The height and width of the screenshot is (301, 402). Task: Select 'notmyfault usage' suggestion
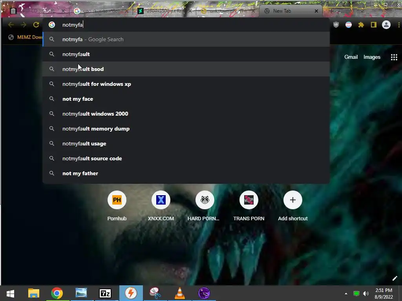(186, 143)
